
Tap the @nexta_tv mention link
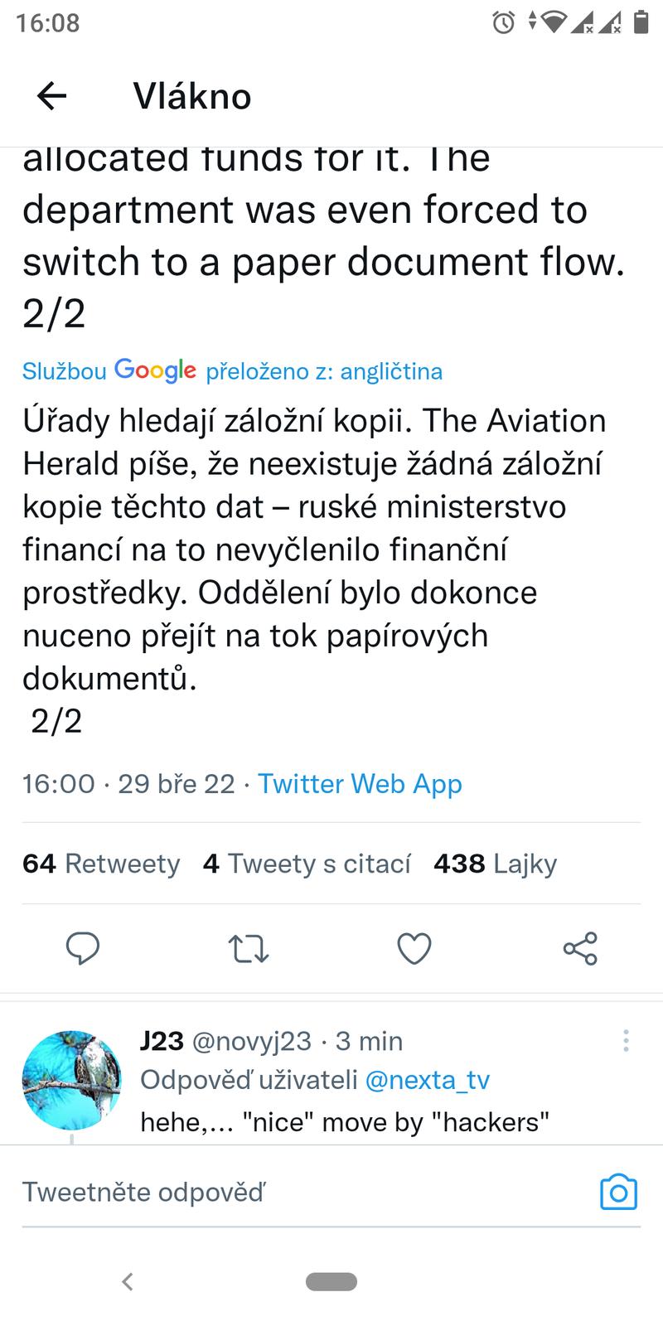427,1080
